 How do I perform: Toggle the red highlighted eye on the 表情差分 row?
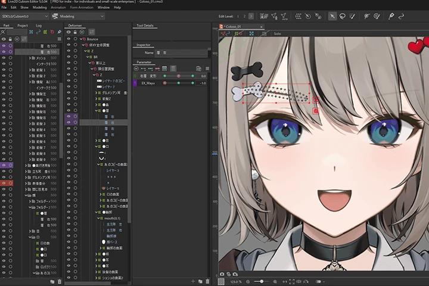[x=4, y=183]
